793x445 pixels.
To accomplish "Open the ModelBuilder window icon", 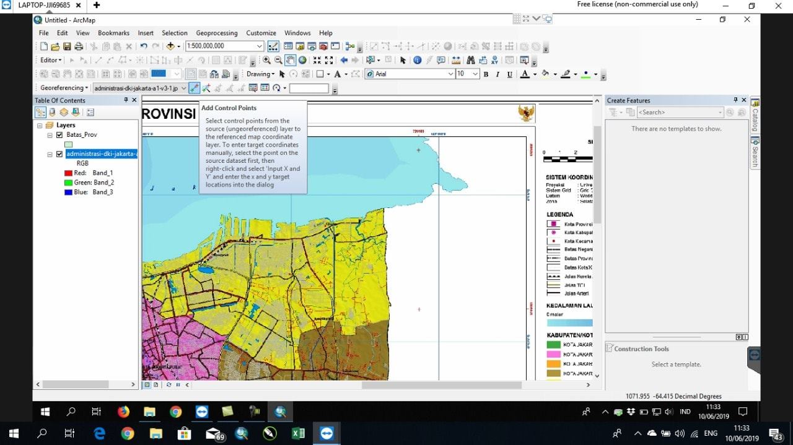I will click(351, 46).
